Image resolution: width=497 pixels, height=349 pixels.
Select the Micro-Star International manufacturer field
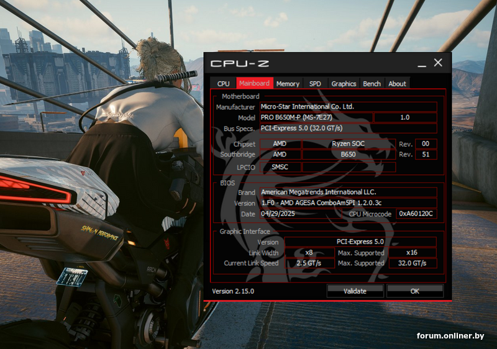click(x=349, y=107)
